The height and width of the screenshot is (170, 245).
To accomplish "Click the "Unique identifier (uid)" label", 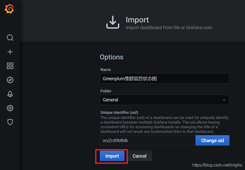I will 119,112.
